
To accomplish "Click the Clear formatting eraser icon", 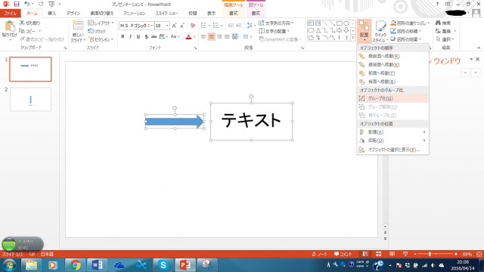I will pos(193,26).
